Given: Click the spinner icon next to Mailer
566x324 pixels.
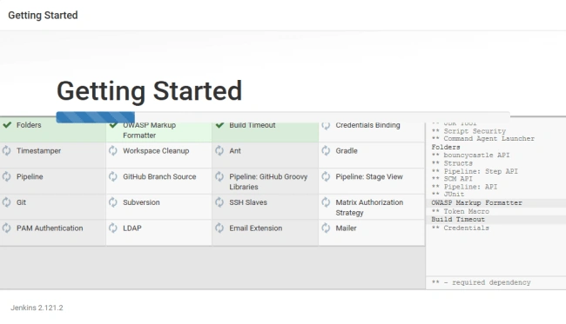Looking at the screenshot, I should tap(326, 228).
